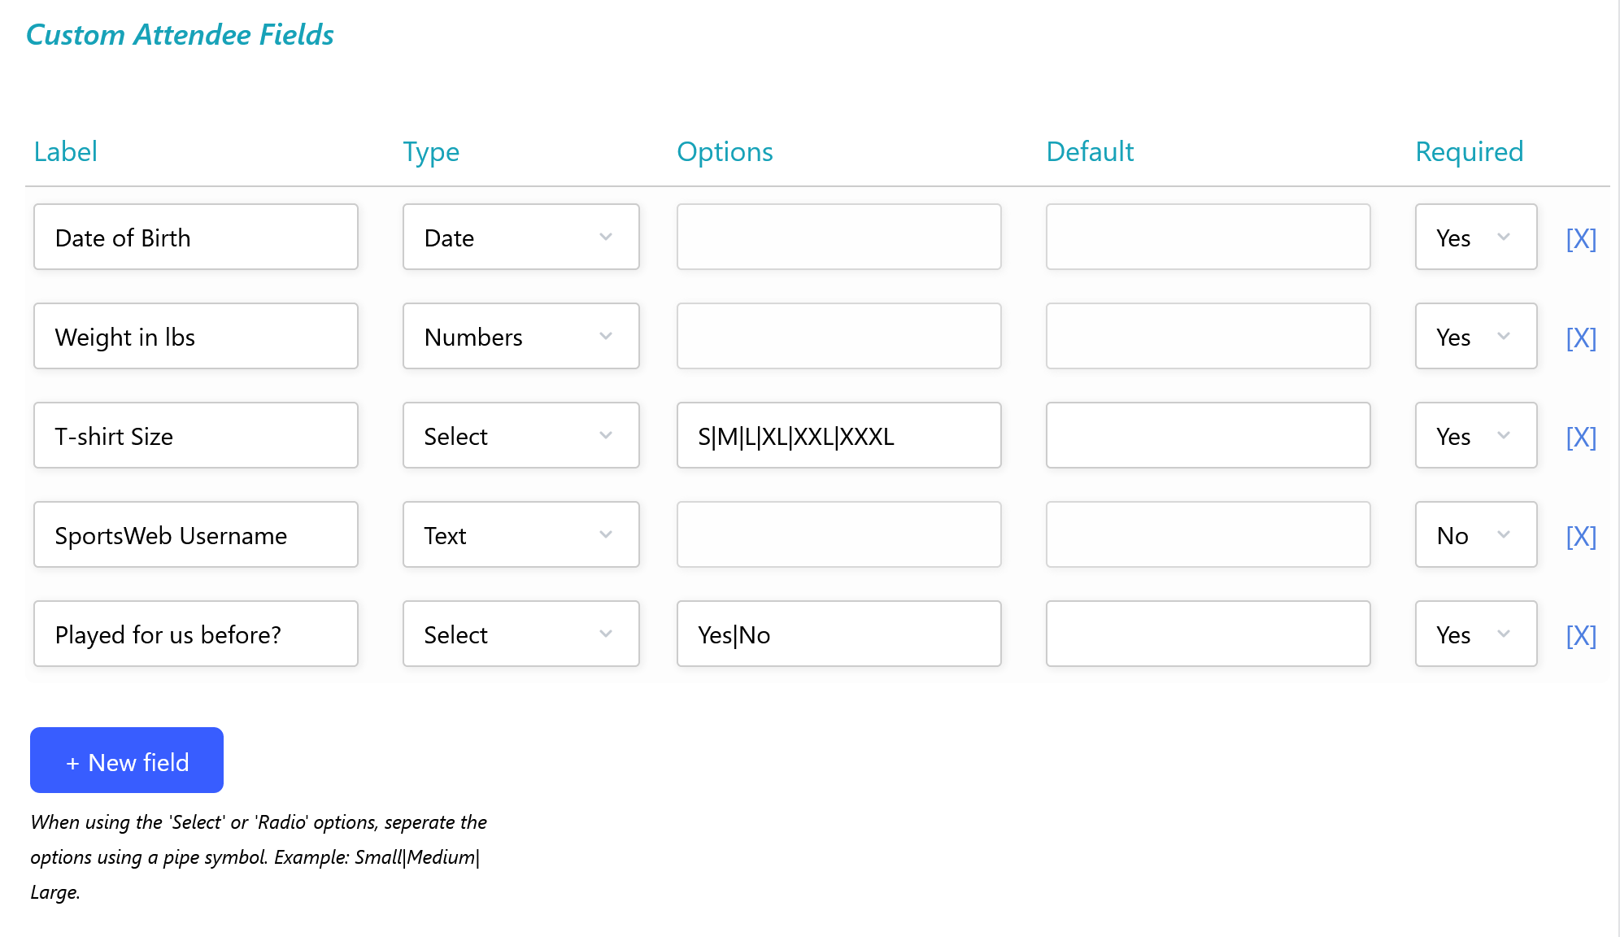Remove the Date of Birth field row
The image size is (1620, 937).
tap(1581, 238)
